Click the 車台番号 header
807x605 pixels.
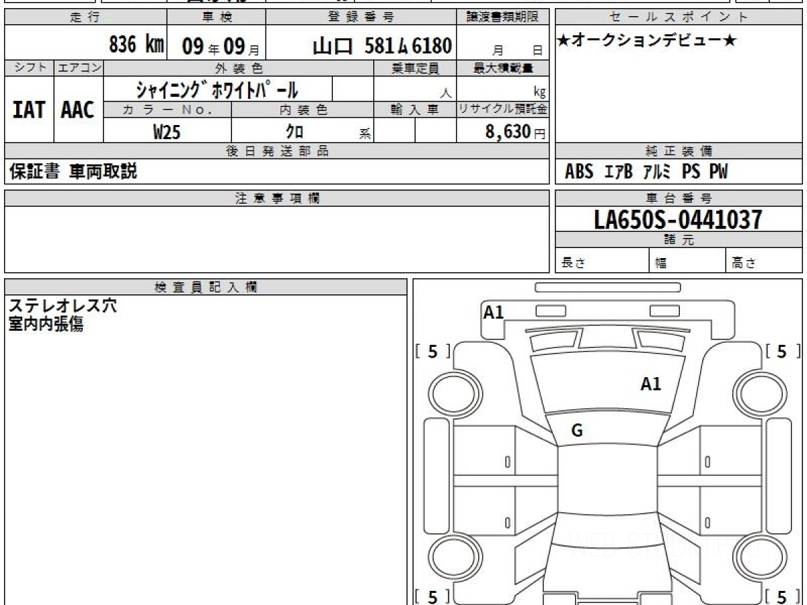[679, 198]
